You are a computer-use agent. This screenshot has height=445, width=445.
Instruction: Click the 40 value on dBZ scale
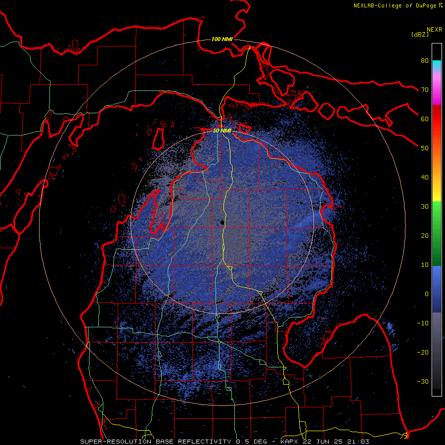(425, 178)
